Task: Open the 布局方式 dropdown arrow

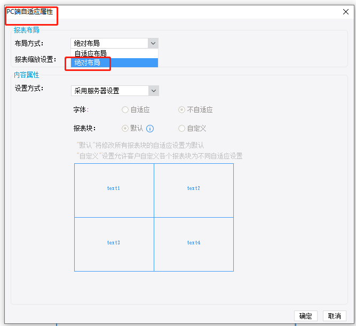Action: tap(153, 43)
